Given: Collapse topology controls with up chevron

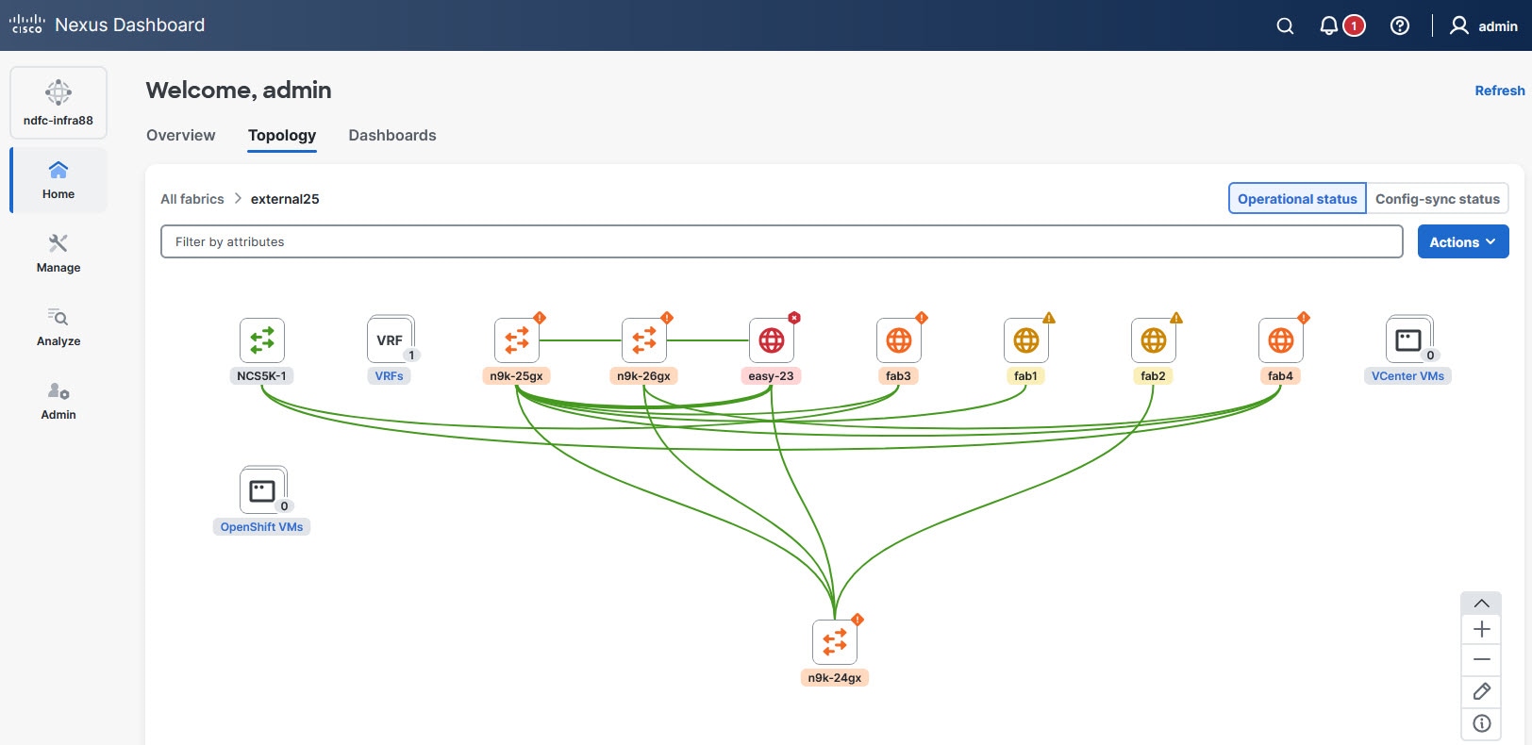Looking at the screenshot, I should (x=1481, y=604).
